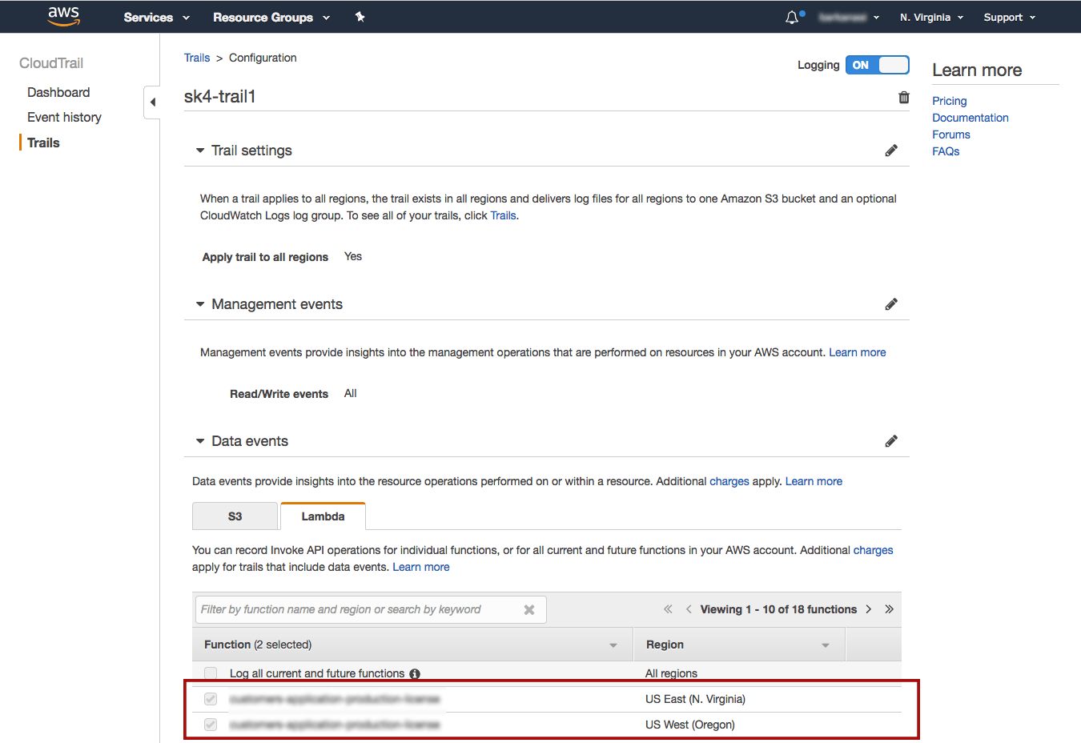
Task: Toggle checkbox for US East (N. Virginia) function
Action: pyautogui.click(x=211, y=699)
